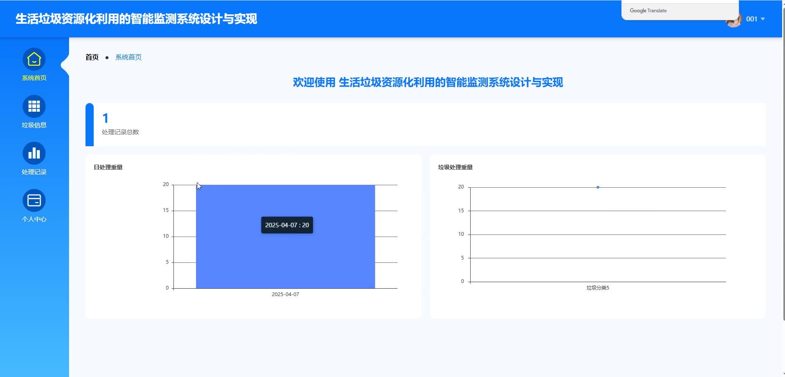Open 垃圾信息 grid icon in sidebar
This screenshot has height=377, width=785.
[34, 106]
